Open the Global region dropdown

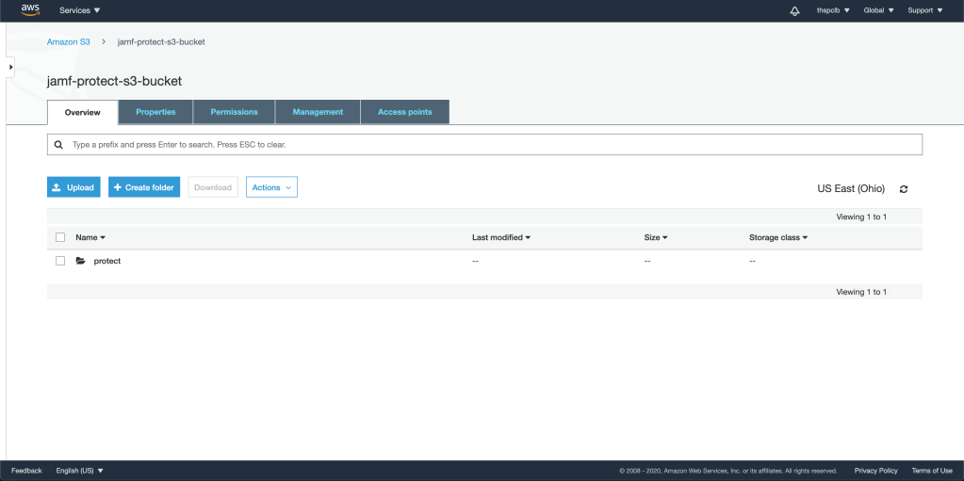tap(878, 10)
